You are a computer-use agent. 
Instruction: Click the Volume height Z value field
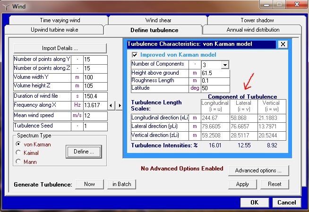tap(95, 86)
